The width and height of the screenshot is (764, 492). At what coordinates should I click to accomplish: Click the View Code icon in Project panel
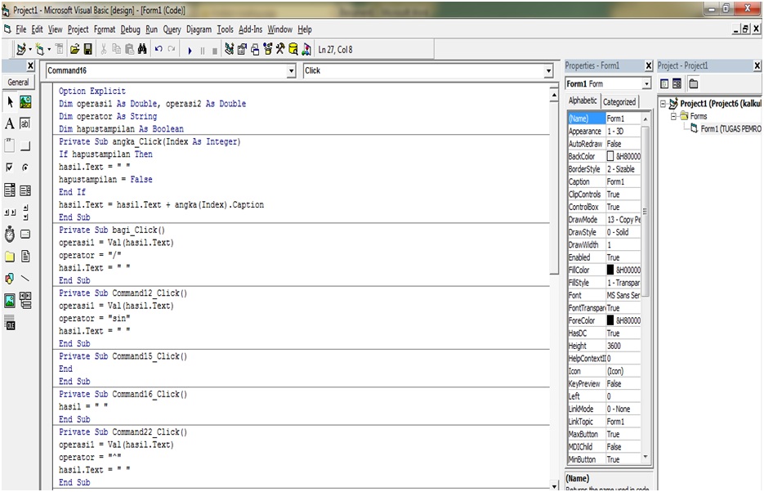pos(664,83)
